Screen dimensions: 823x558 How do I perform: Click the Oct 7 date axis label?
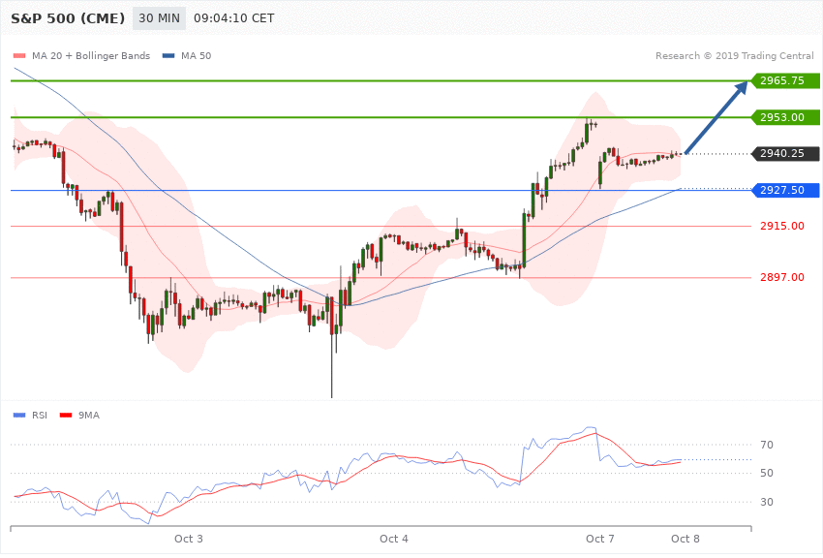point(600,539)
